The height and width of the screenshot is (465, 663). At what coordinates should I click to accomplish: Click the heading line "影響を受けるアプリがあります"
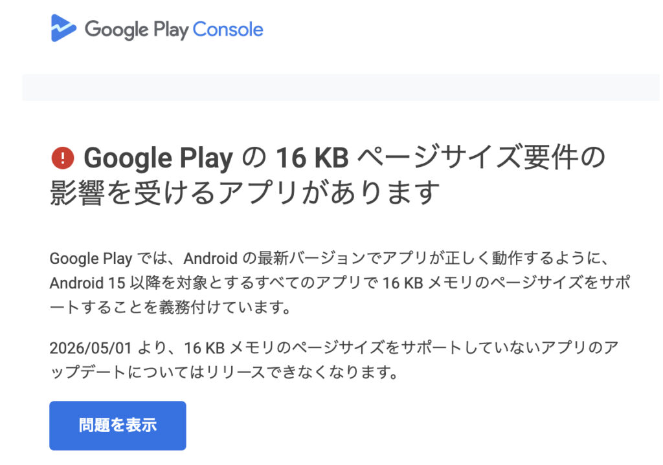(245, 193)
